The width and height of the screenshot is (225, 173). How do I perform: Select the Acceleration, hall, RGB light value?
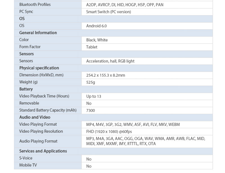pos(110,61)
